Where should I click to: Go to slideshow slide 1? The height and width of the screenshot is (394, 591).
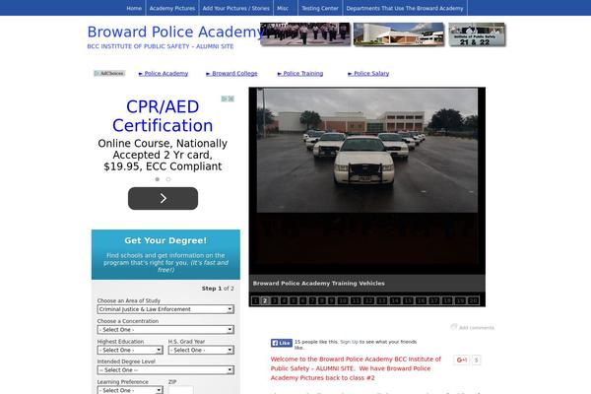(255, 300)
